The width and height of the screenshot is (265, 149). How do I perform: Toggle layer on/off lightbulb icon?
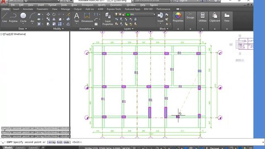pyautogui.click(x=116, y=14)
